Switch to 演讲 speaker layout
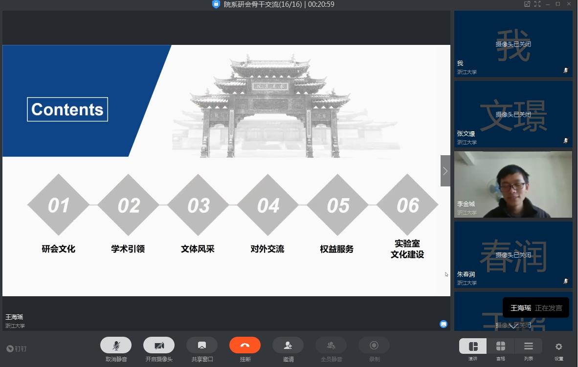 pyautogui.click(x=473, y=347)
